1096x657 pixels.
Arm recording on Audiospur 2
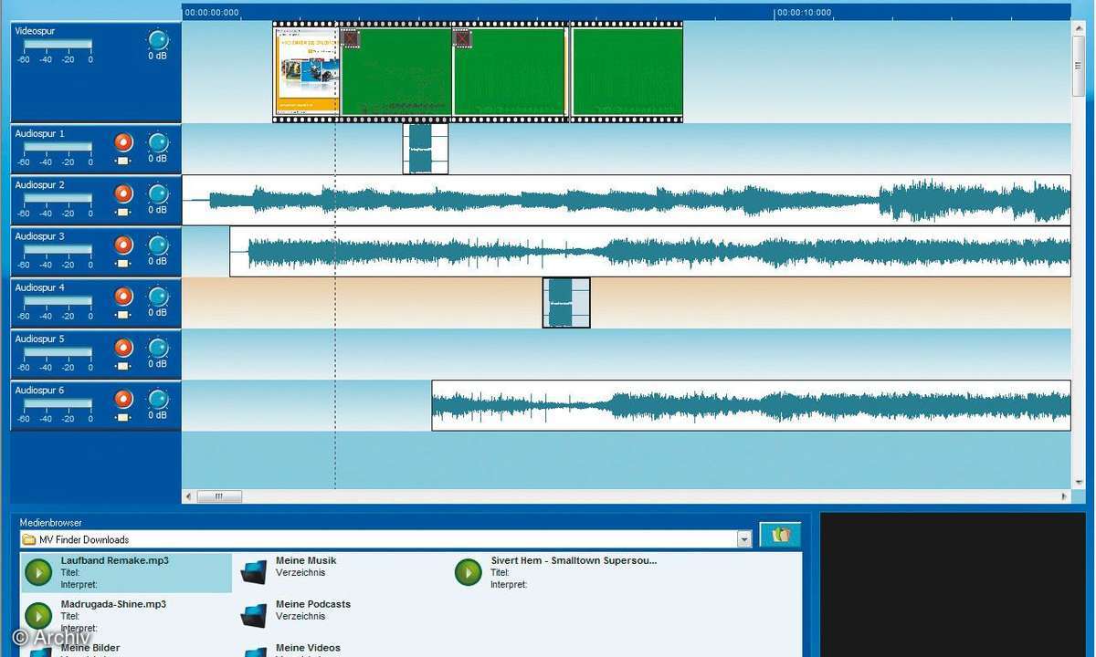pos(124,193)
